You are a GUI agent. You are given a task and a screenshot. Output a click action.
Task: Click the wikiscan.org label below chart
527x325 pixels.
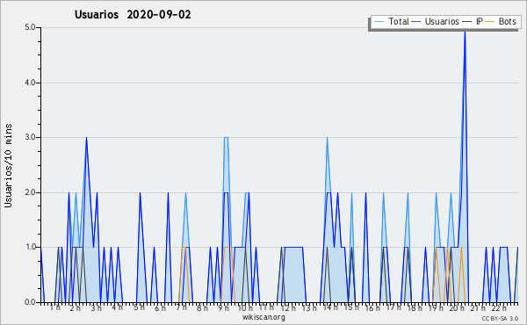[263, 317]
